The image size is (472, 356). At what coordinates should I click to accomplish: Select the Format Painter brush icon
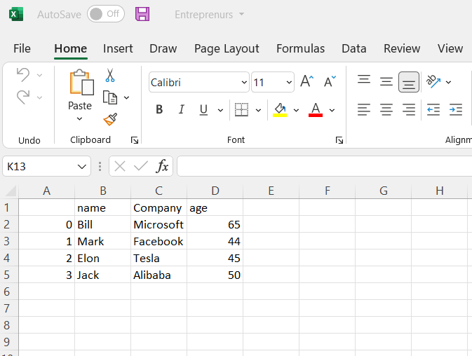click(110, 119)
